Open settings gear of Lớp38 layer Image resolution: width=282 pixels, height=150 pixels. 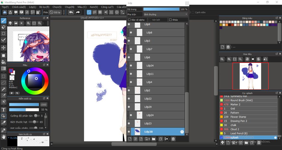coord(182,132)
